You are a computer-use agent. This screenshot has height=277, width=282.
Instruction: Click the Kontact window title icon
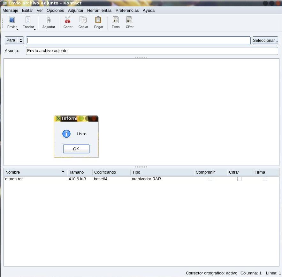tap(5, 3)
